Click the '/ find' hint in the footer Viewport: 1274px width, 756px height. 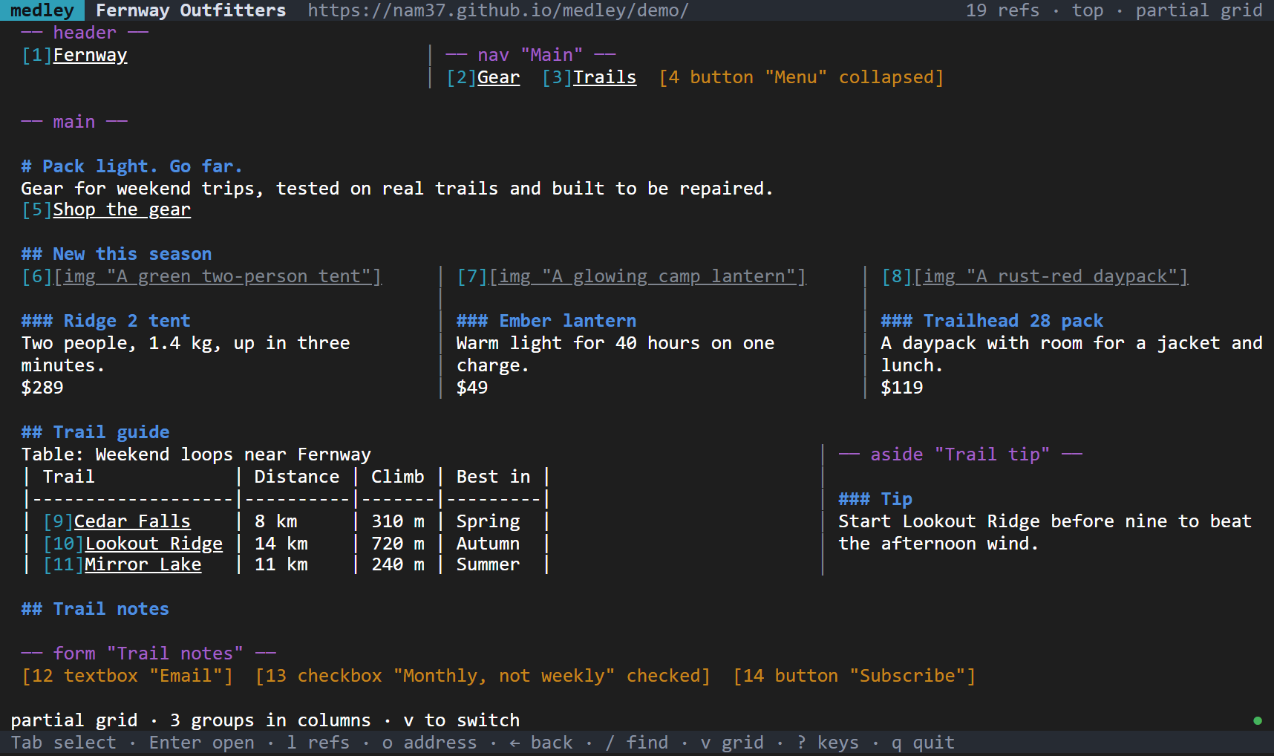pos(637,743)
